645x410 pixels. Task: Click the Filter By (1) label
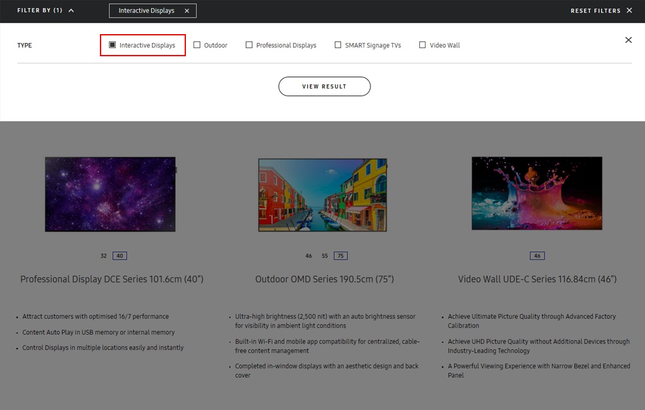[x=39, y=10]
